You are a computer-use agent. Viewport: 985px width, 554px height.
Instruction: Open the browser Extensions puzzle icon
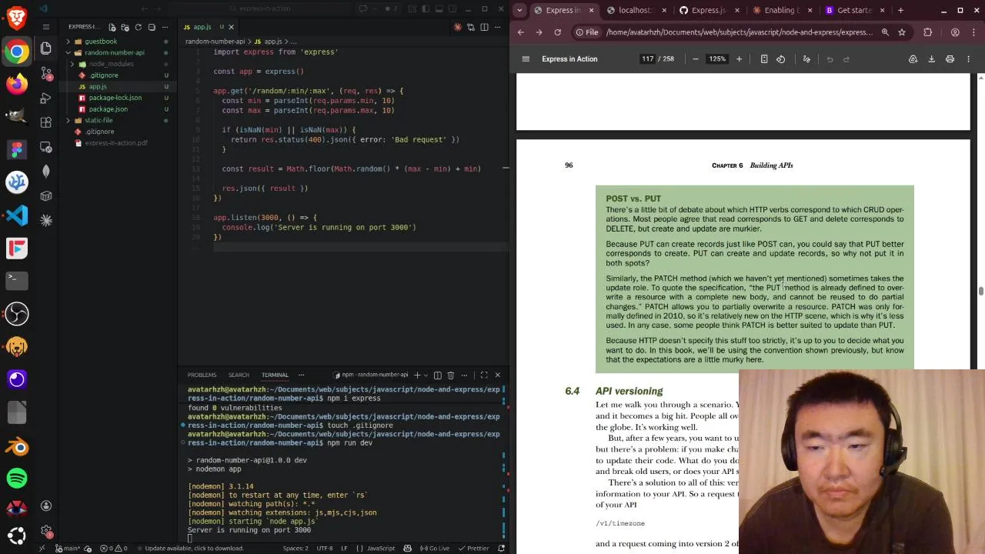[x=927, y=32]
